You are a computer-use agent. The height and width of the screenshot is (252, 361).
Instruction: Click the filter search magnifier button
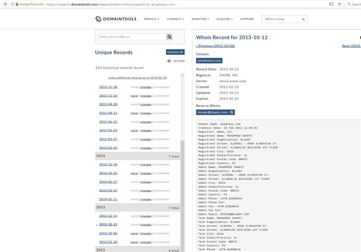click(x=169, y=37)
